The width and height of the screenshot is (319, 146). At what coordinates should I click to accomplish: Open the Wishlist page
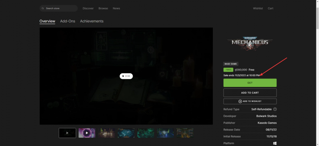258,8
